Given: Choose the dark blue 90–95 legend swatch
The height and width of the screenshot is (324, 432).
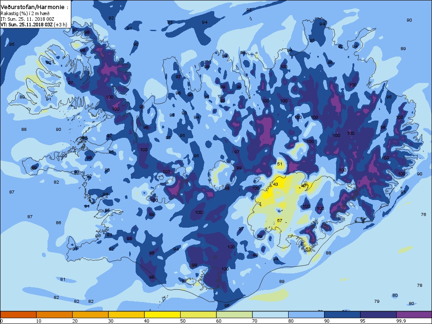Looking at the screenshot, I should [343, 314].
